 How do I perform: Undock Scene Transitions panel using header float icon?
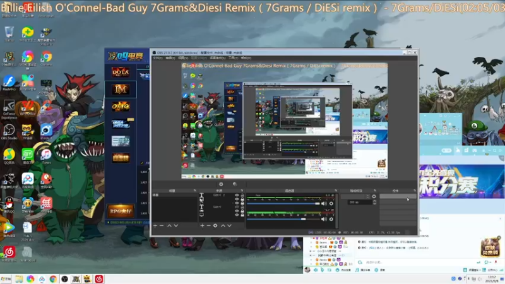375,191
